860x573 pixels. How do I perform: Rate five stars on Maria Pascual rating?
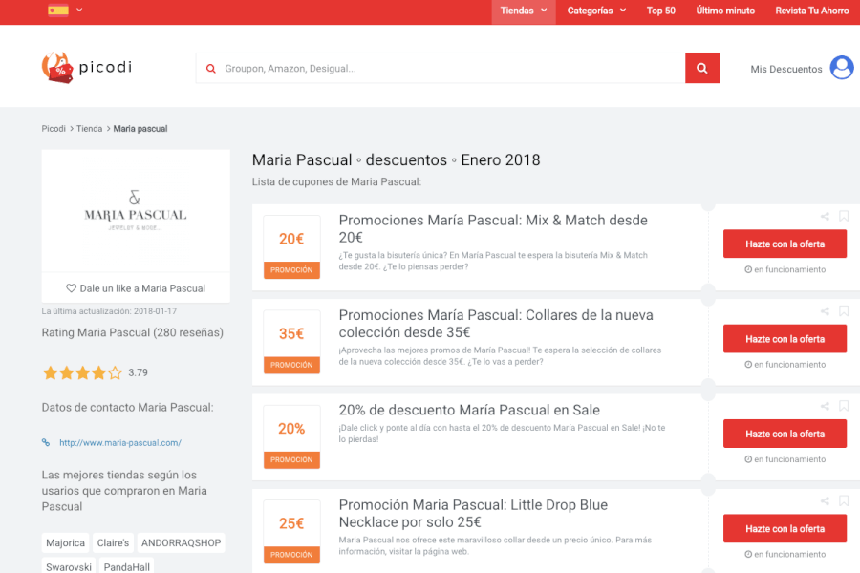pyautogui.click(x=116, y=372)
